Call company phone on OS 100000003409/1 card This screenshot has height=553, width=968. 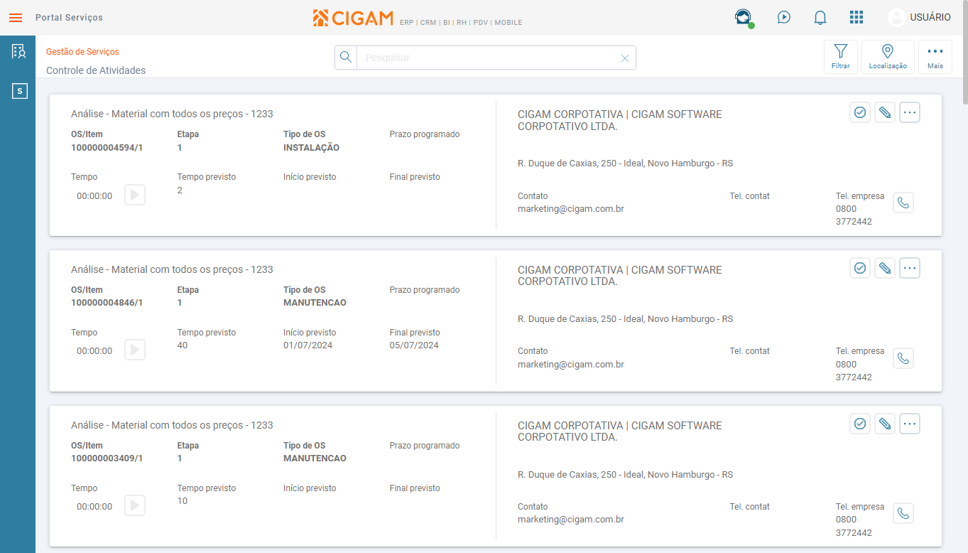tap(903, 513)
